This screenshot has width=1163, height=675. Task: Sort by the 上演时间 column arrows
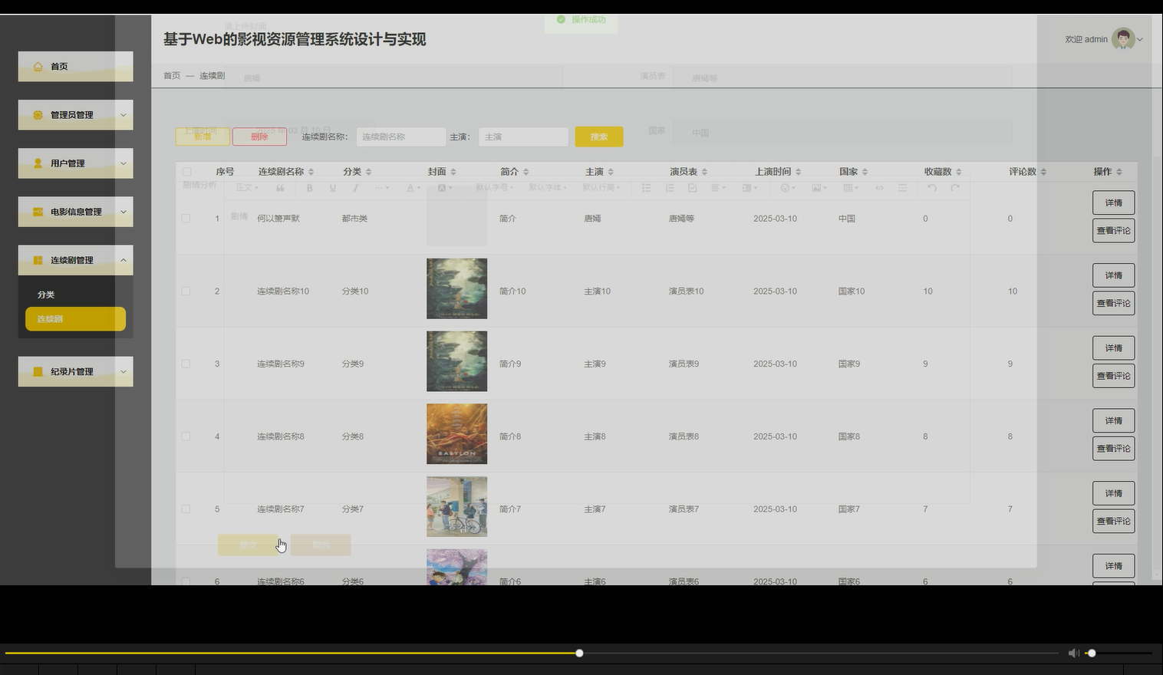[x=798, y=172]
